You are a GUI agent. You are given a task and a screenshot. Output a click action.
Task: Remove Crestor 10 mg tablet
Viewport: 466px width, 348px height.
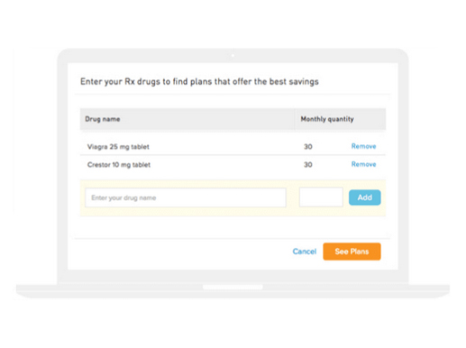[363, 164]
